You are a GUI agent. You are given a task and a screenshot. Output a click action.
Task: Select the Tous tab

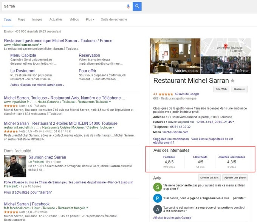click(8, 20)
